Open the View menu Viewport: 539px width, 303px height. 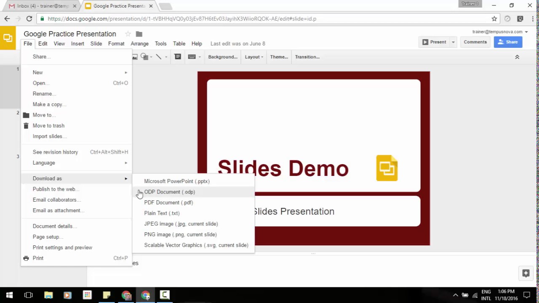click(x=59, y=43)
